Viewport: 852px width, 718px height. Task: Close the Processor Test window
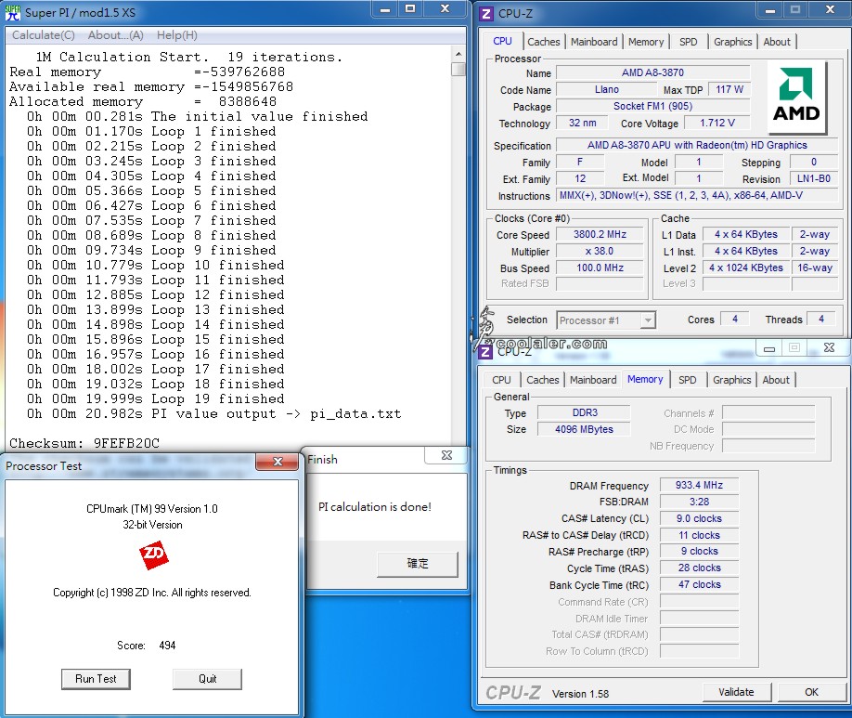(x=278, y=462)
